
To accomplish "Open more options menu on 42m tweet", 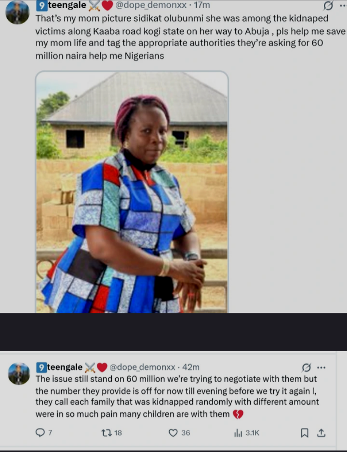I will point(321,367).
